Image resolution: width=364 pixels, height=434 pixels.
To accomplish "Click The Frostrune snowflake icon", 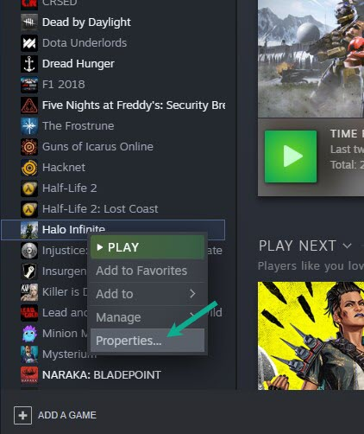I will (x=29, y=126).
